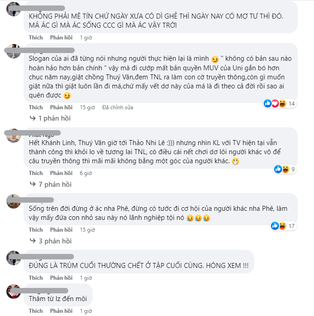Screen dimensions: 314x316
Task: Toggle Thích on the KHÔNG PHẢI MÊ TÍN comment
Action: [x=36, y=38]
